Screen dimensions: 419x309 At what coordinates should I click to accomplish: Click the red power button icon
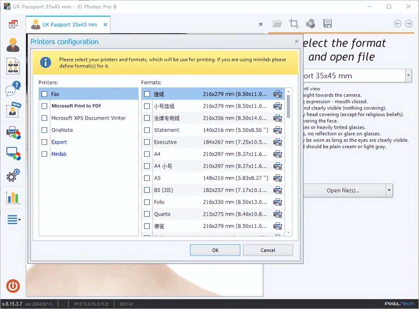(x=13, y=286)
